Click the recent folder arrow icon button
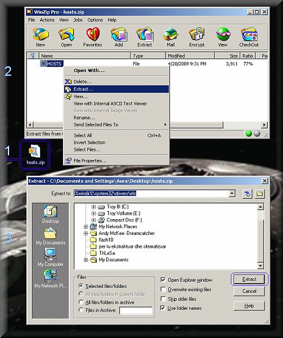This screenshot has height=338, width=283. point(248,194)
